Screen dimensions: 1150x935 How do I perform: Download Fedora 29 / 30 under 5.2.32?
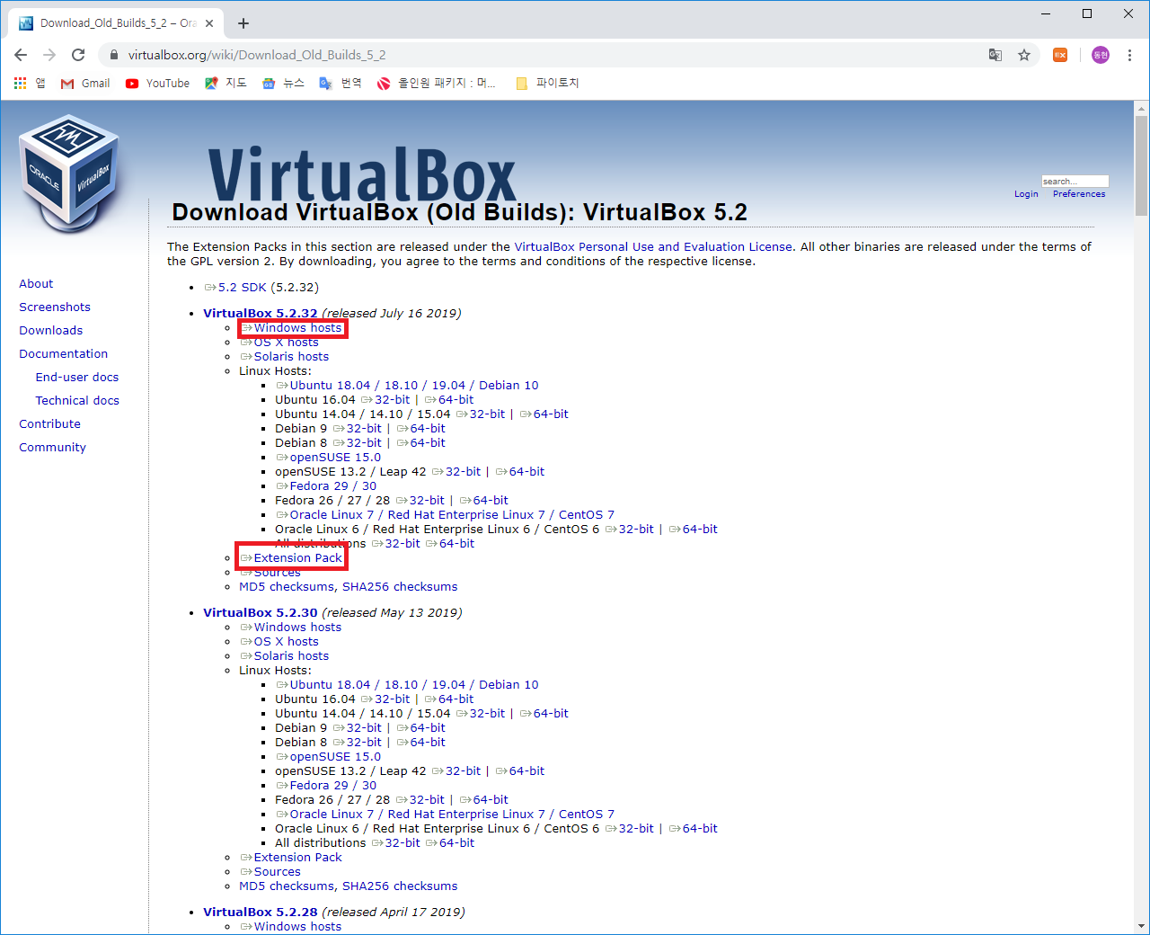coord(327,485)
